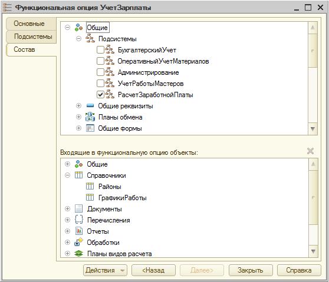Click the Районы catalog icon
The height and width of the screenshot is (282, 329).
(x=90, y=186)
